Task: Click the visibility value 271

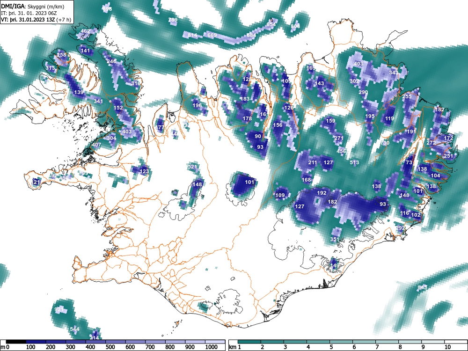Action: 339,138
